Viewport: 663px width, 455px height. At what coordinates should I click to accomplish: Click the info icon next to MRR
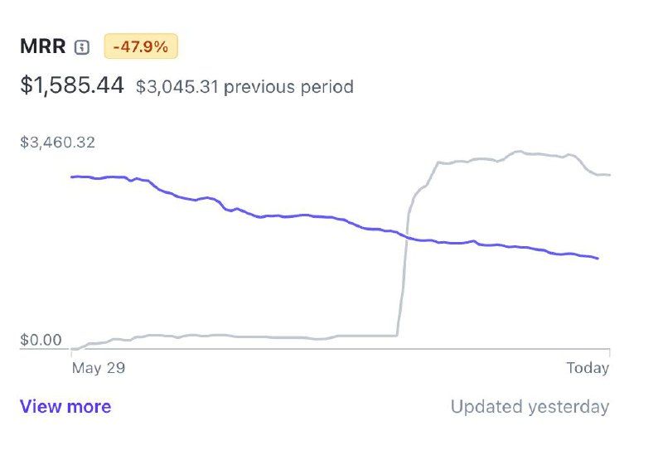click(x=81, y=47)
